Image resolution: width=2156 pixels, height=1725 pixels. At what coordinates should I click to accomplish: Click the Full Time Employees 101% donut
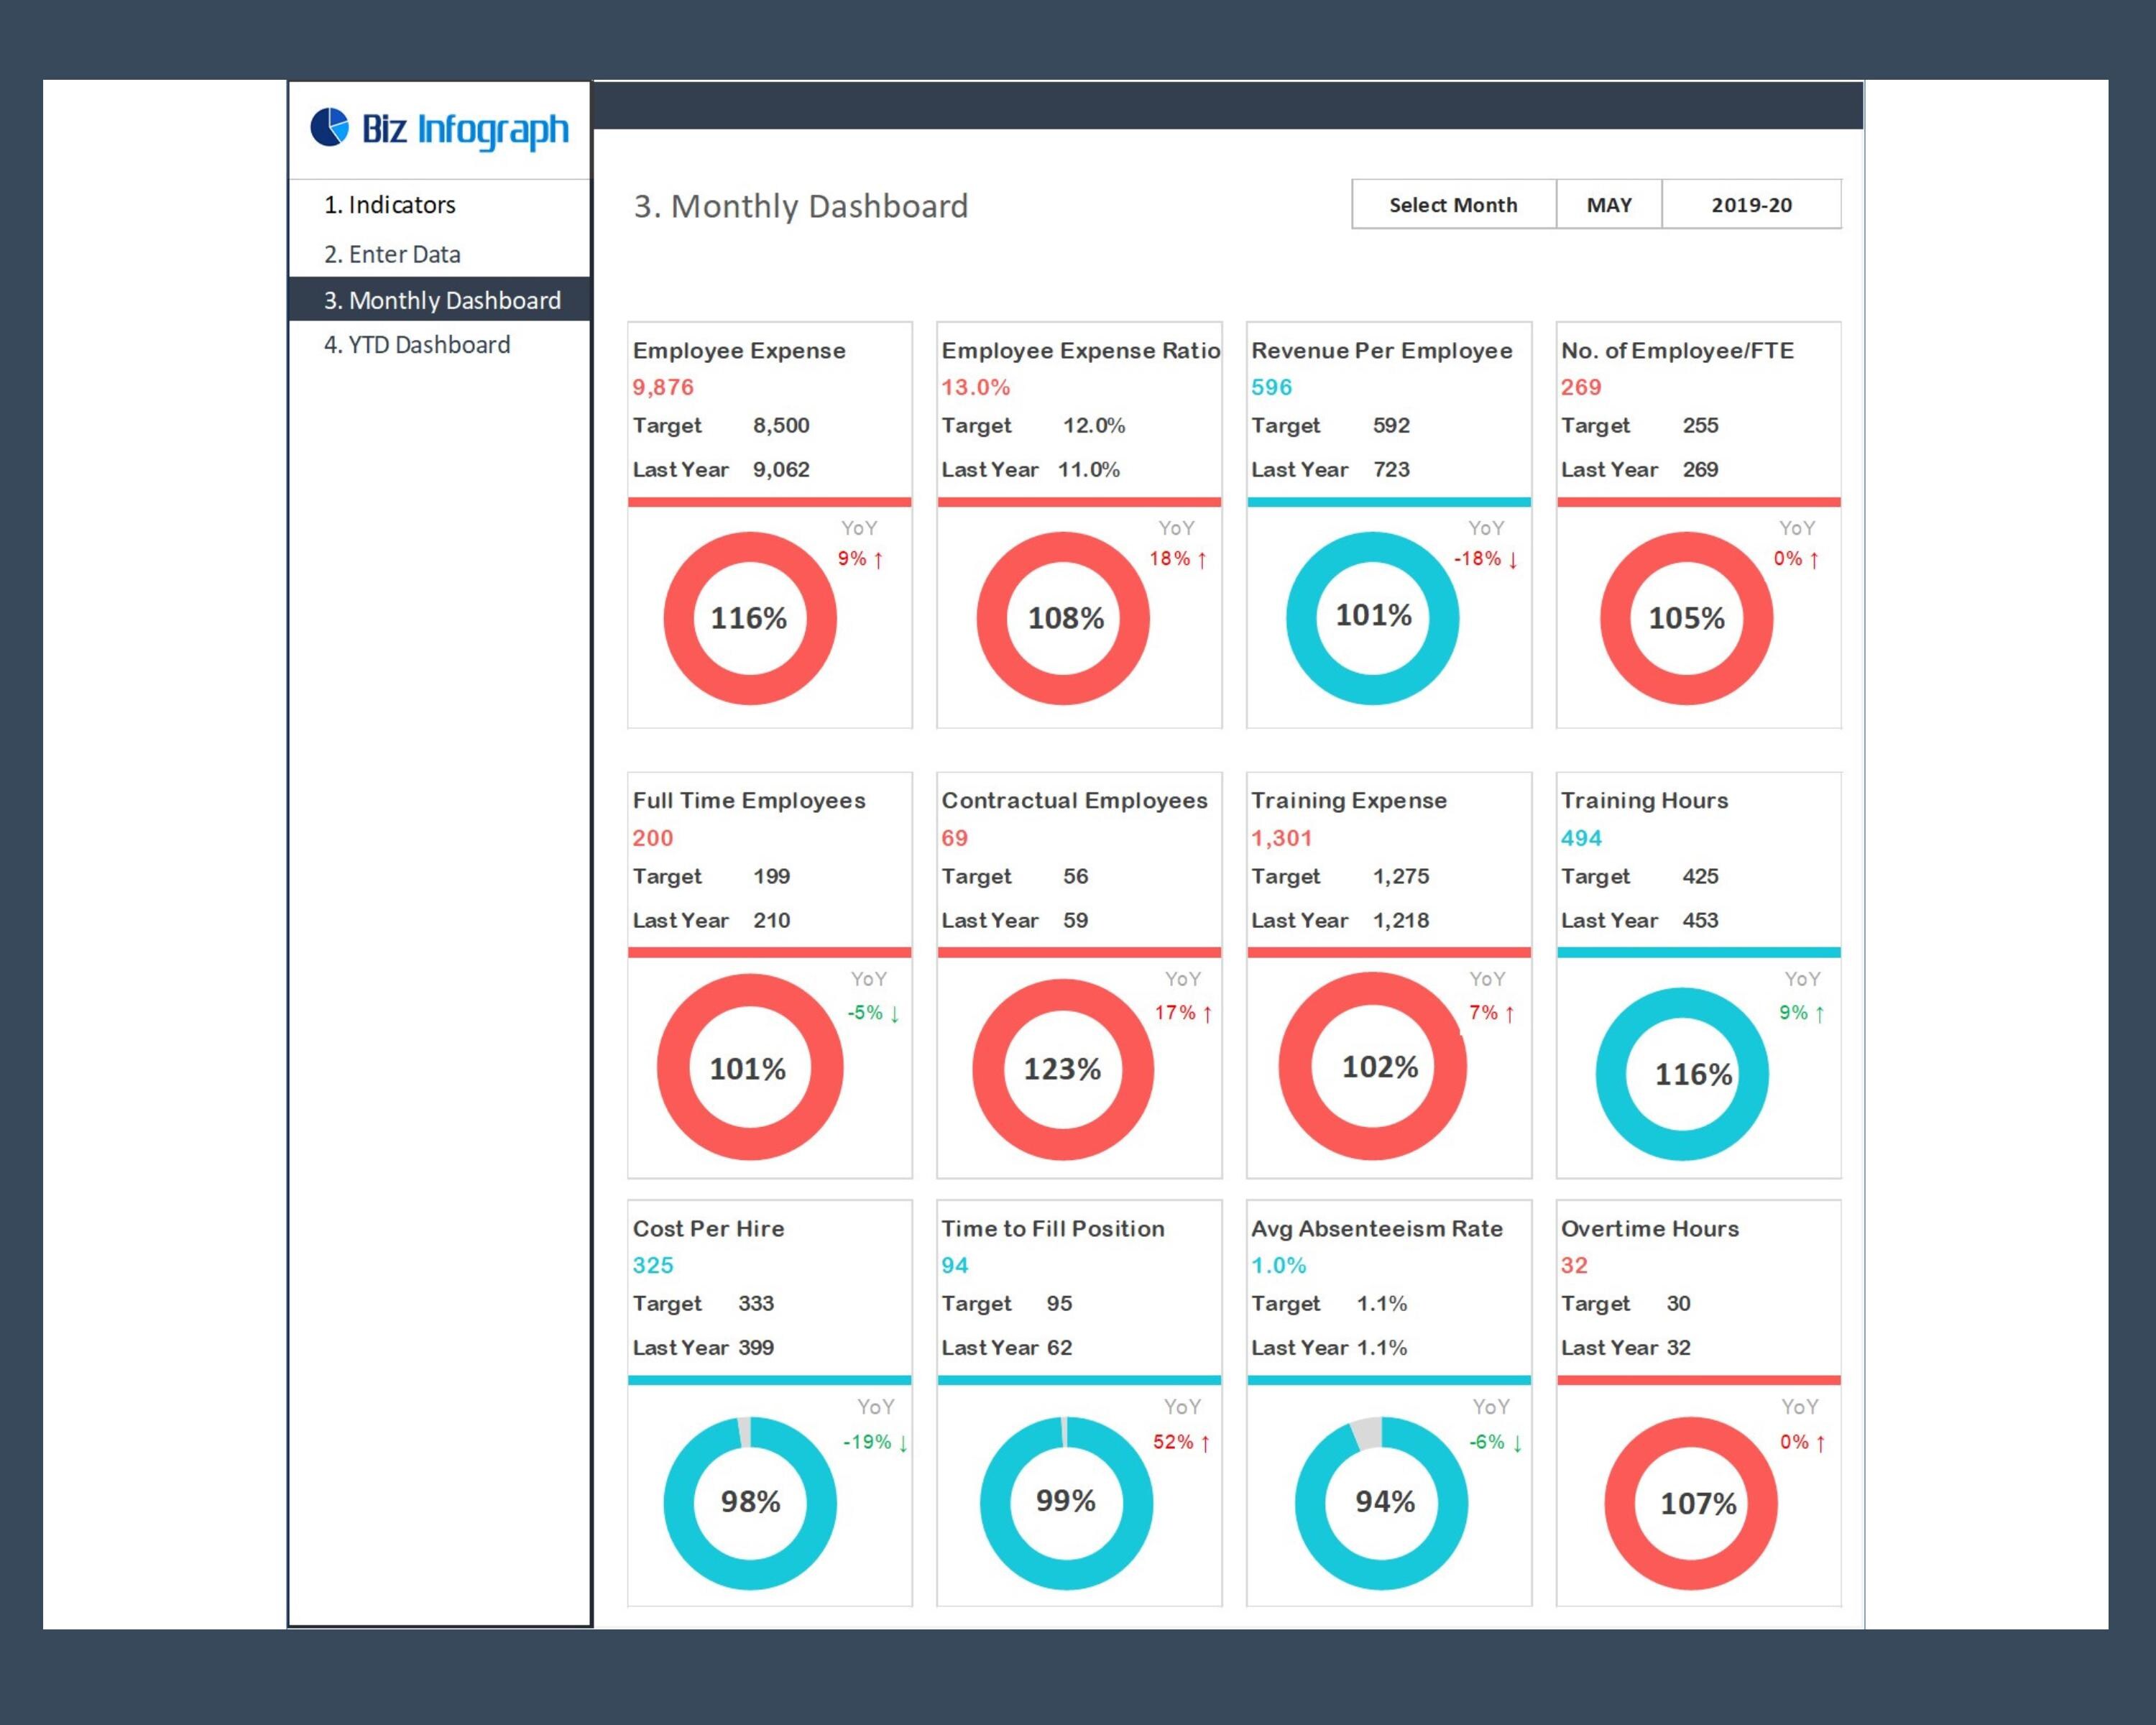(x=750, y=1067)
